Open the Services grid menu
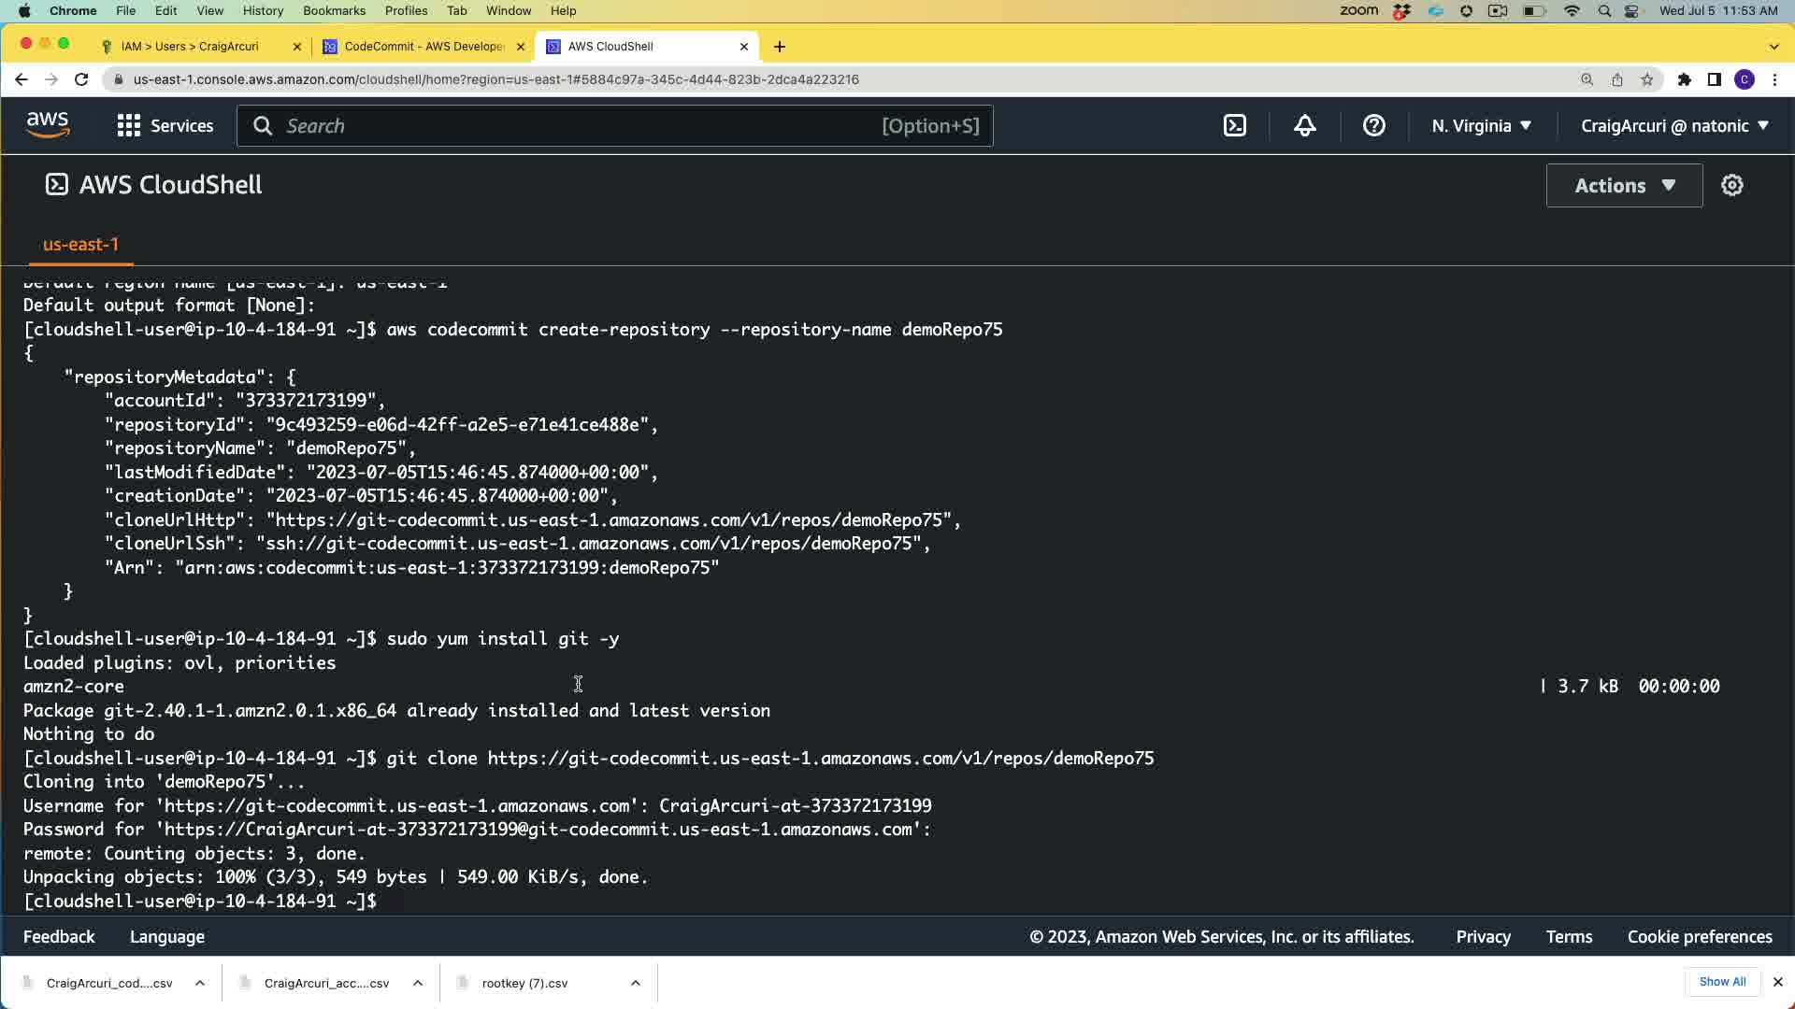 pyautogui.click(x=165, y=126)
